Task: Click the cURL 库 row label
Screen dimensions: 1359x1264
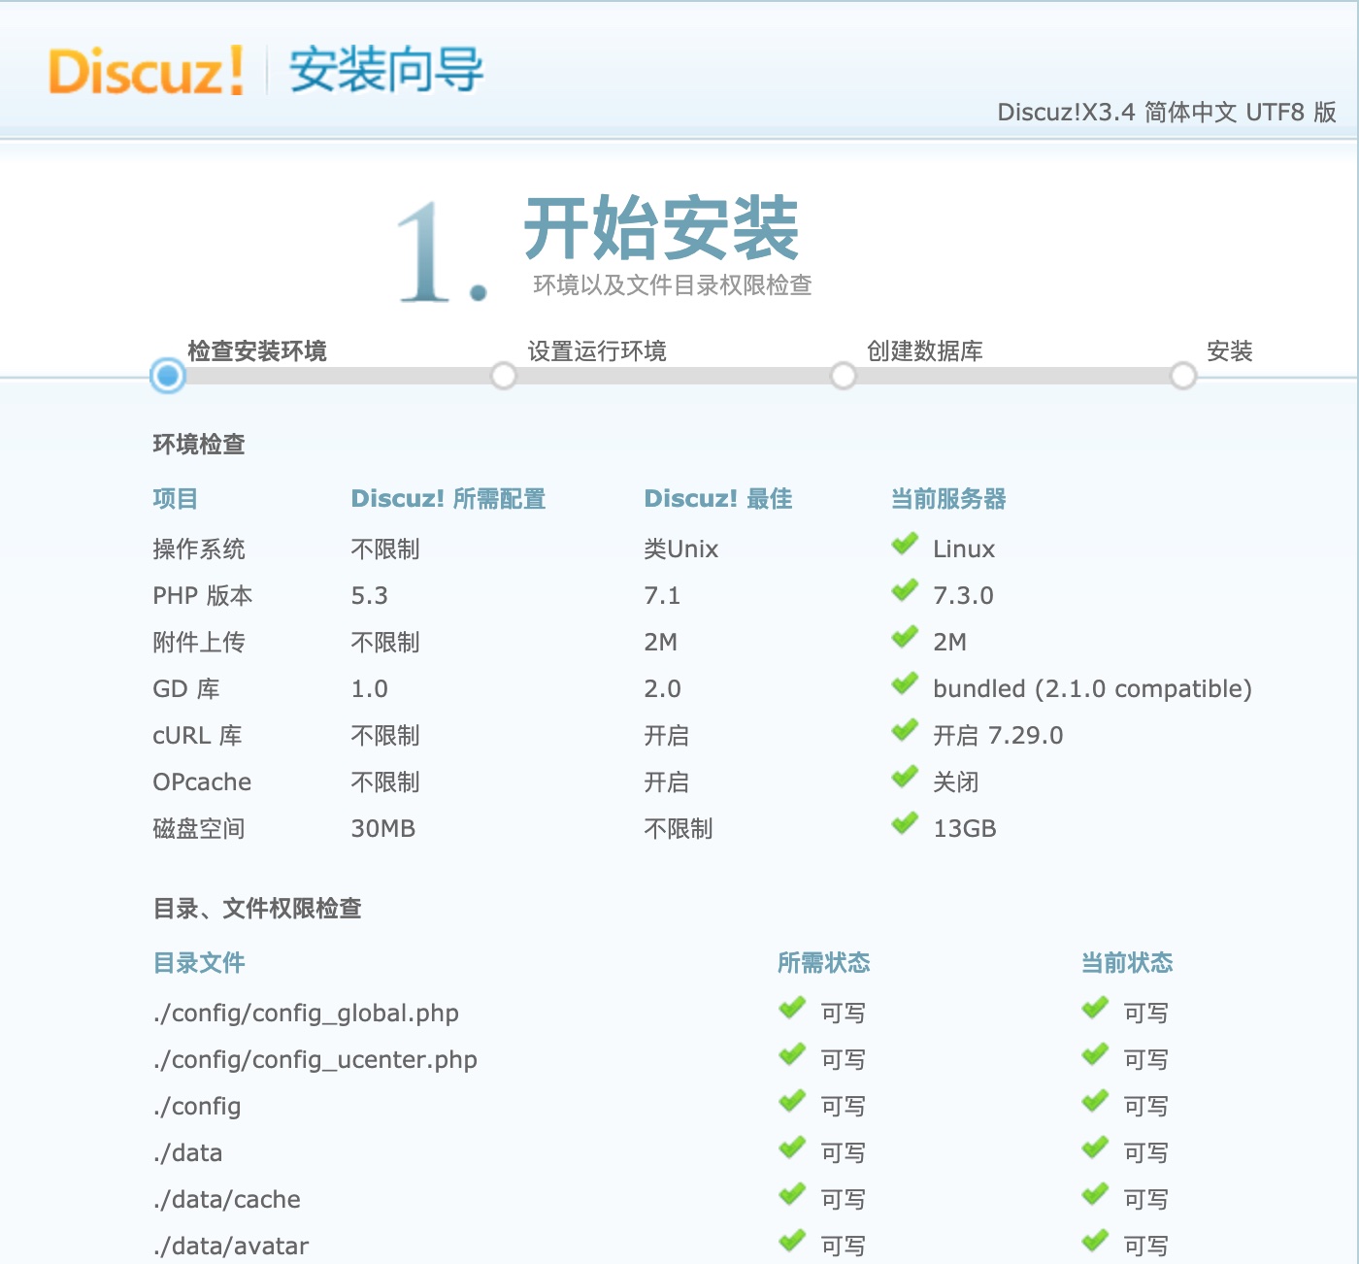Action: tap(197, 735)
